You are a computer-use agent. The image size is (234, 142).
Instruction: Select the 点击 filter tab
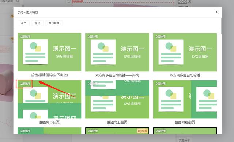23,23
